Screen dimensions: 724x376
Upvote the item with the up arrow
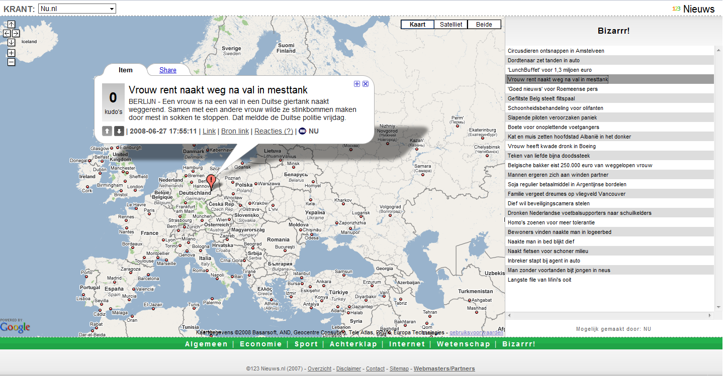107,131
